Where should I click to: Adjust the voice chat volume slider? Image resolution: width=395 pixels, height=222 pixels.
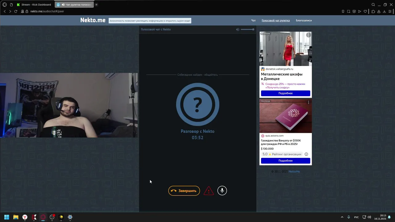pyautogui.click(x=247, y=29)
